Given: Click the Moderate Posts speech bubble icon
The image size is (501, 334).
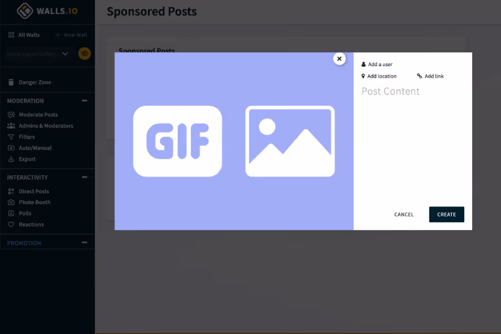Looking at the screenshot, I should click(x=11, y=115).
